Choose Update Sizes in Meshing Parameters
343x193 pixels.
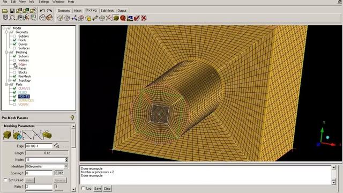(x=7, y=135)
